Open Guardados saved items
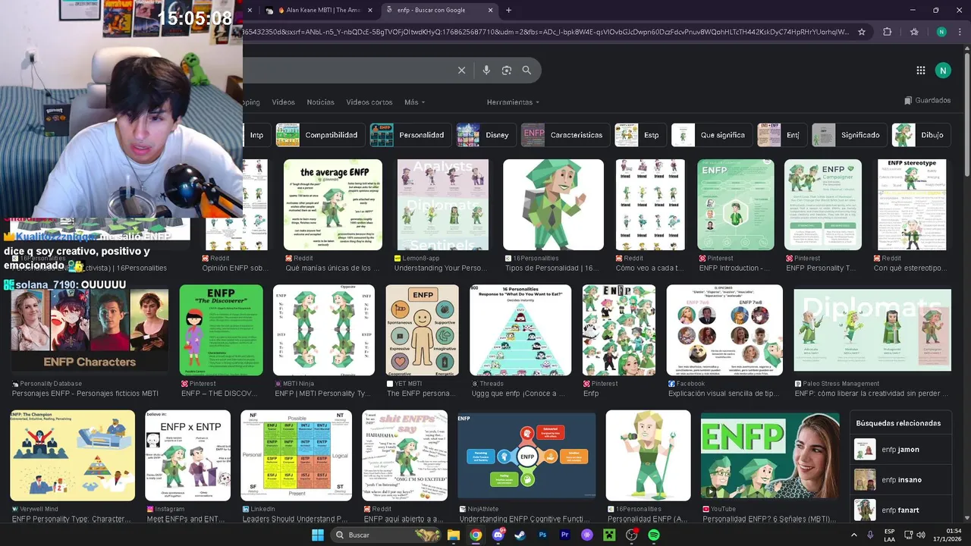The height and width of the screenshot is (546, 971). (x=927, y=100)
